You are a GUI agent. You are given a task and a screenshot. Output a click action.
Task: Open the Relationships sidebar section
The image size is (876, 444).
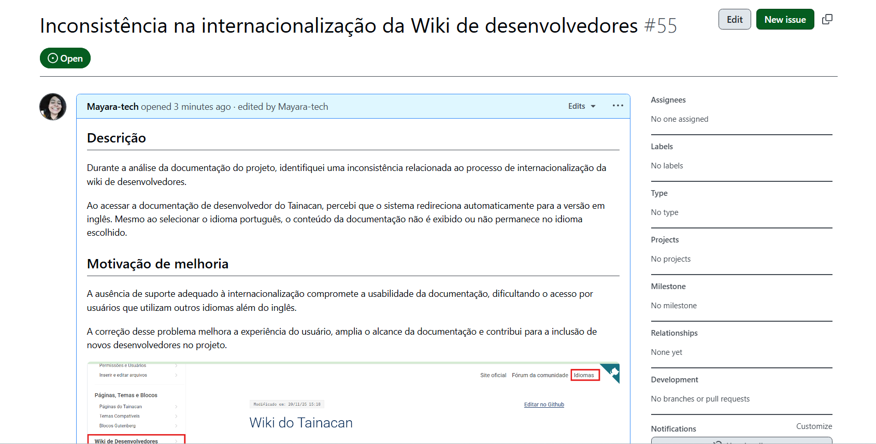coord(674,333)
